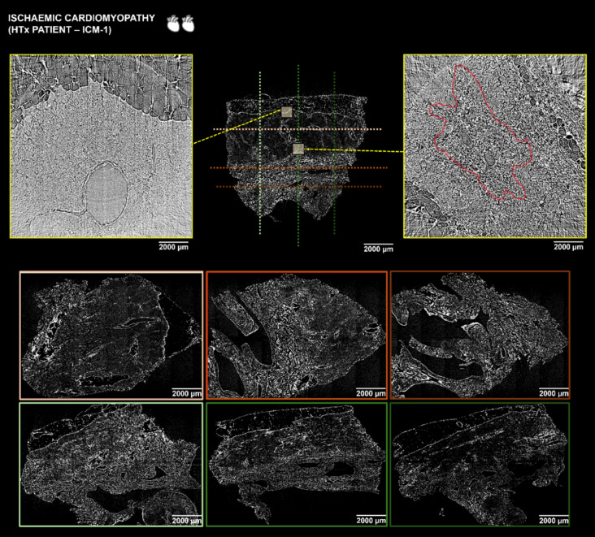Image resolution: width=595 pixels, height=537 pixels.
Task: Click the '2000 µm' label under the top-left image
Action: (x=173, y=247)
